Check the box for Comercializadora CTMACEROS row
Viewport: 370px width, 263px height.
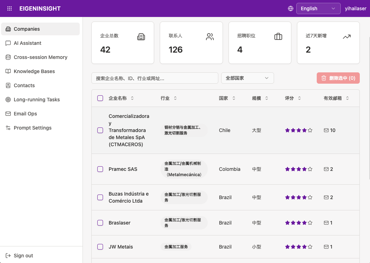[100, 130]
